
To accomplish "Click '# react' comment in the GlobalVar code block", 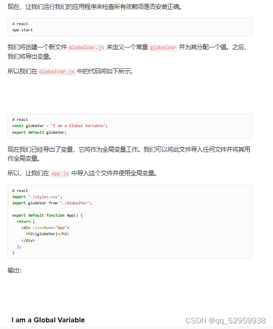I will pyautogui.click(x=20, y=119).
